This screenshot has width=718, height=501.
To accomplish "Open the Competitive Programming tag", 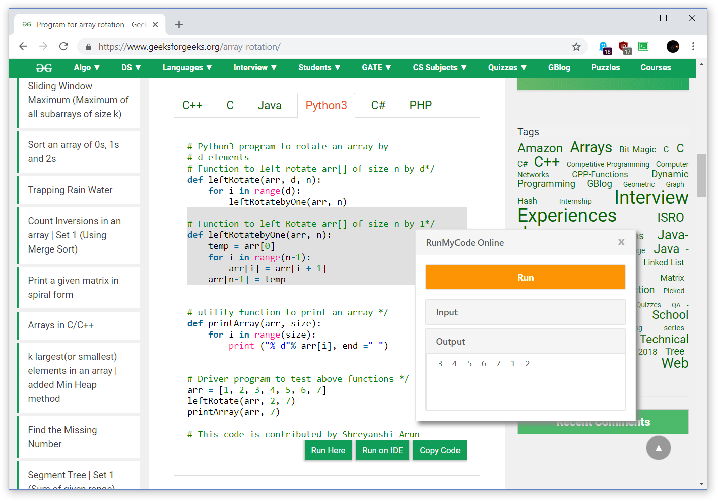I will [x=608, y=164].
